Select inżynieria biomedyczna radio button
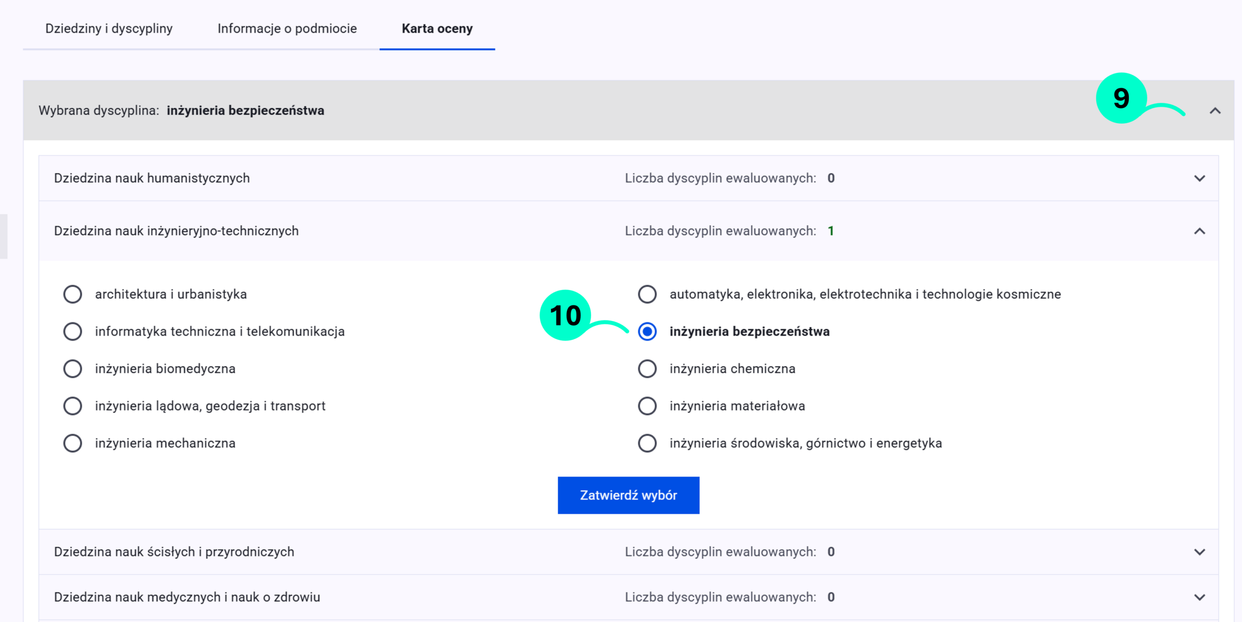The height and width of the screenshot is (622, 1242). coord(73,369)
